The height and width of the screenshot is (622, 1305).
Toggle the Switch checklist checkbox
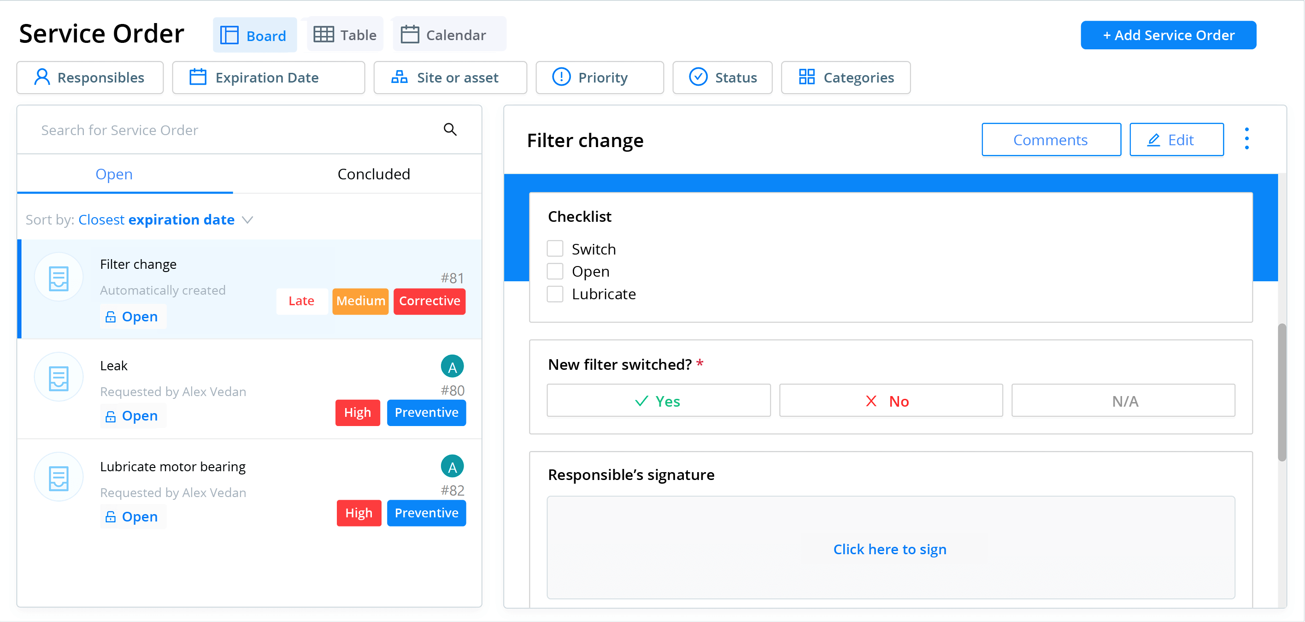click(555, 248)
